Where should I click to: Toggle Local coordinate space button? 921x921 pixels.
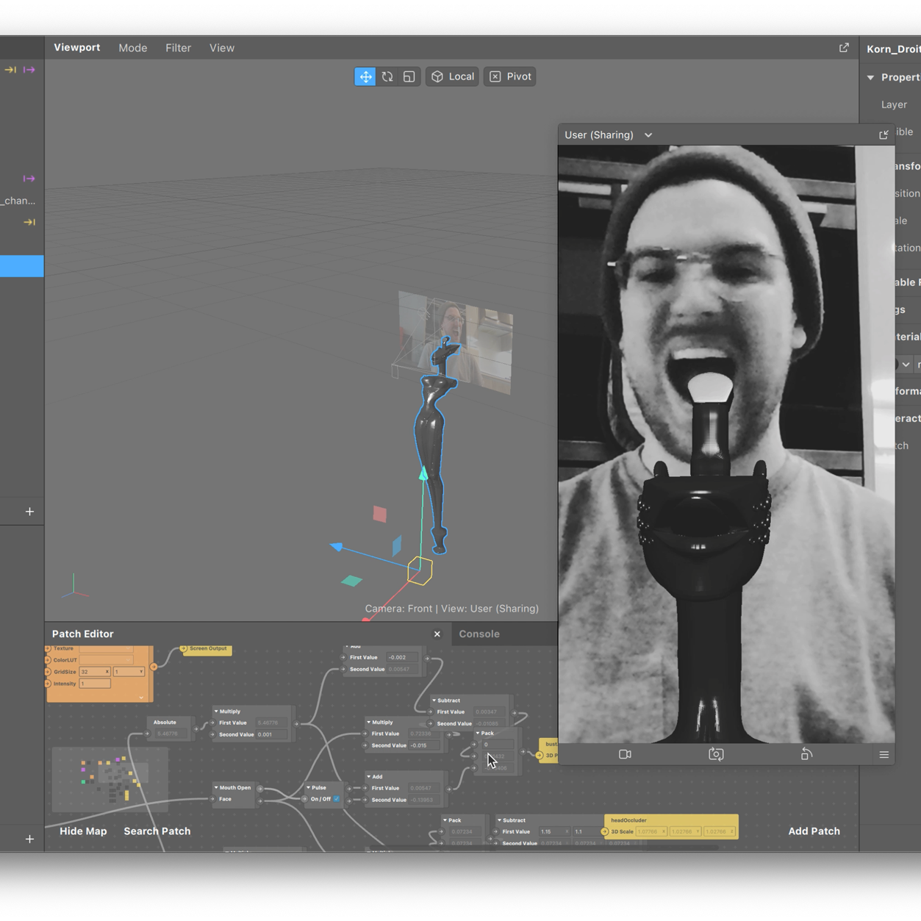click(452, 76)
